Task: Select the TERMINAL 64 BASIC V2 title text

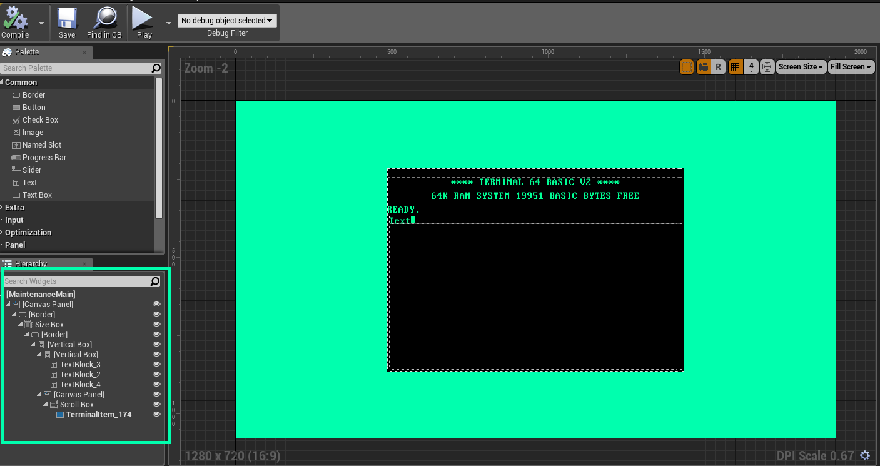Action: tap(535, 183)
